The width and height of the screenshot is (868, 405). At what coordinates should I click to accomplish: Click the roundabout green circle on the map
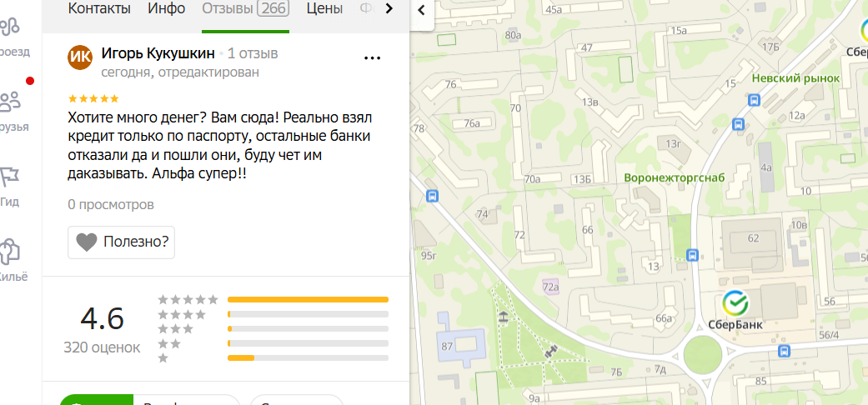pos(702,355)
